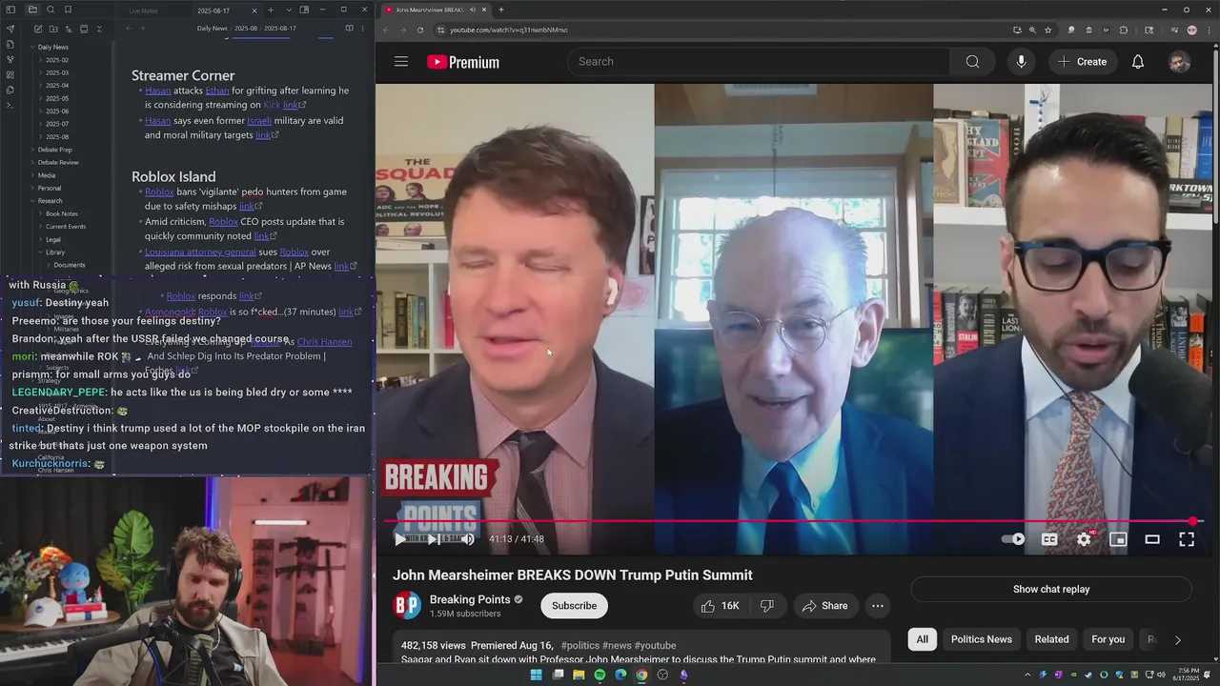
Task: Open the YouTube guide hamburger menu
Action: click(401, 62)
